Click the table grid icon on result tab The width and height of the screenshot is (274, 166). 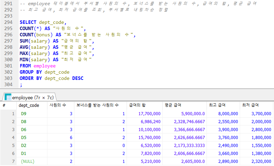click(8, 97)
